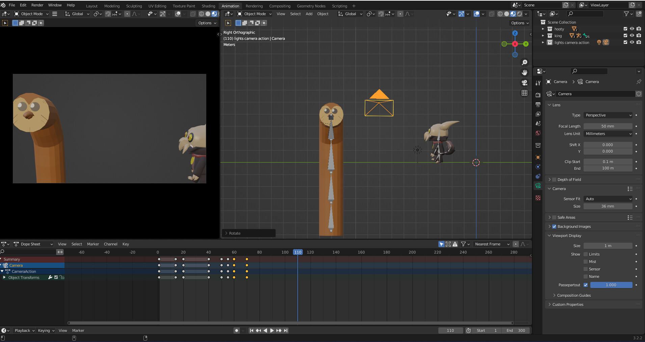Click the camera view icon in viewport sidebar
Viewport: 645px width, 342px height.
click(525, 83)
